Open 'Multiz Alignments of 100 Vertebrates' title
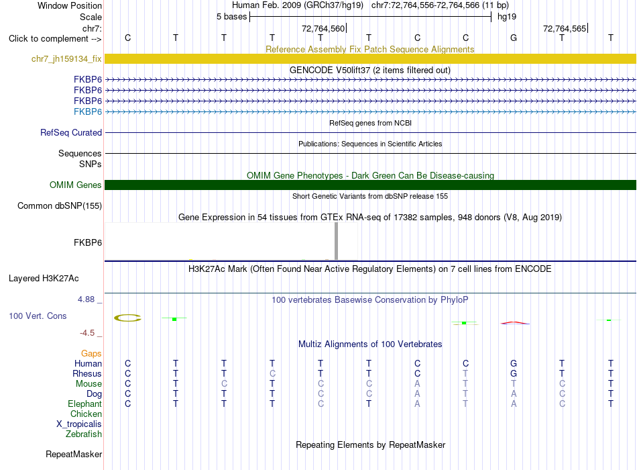The height and width of the screenshot is (470, 637). (x=370, y=344)
